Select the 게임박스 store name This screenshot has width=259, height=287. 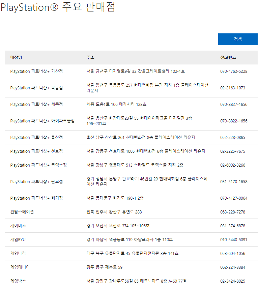(18, 281)
